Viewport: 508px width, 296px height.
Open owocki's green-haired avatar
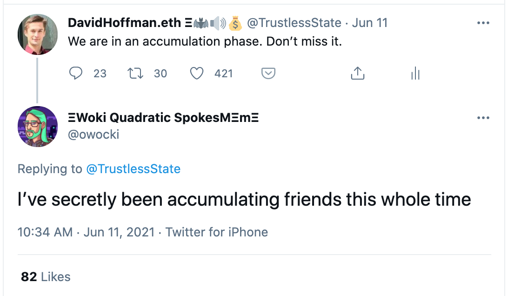(x=37, y=126)
